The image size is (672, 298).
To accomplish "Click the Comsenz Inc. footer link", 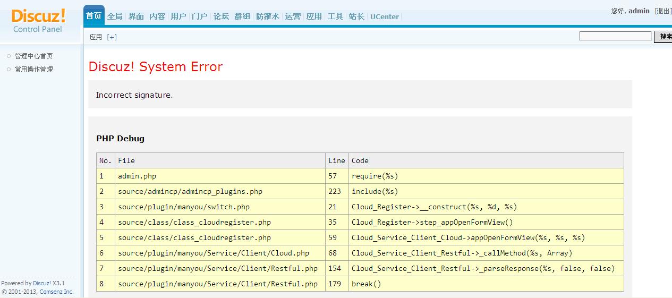I will 56,292.
